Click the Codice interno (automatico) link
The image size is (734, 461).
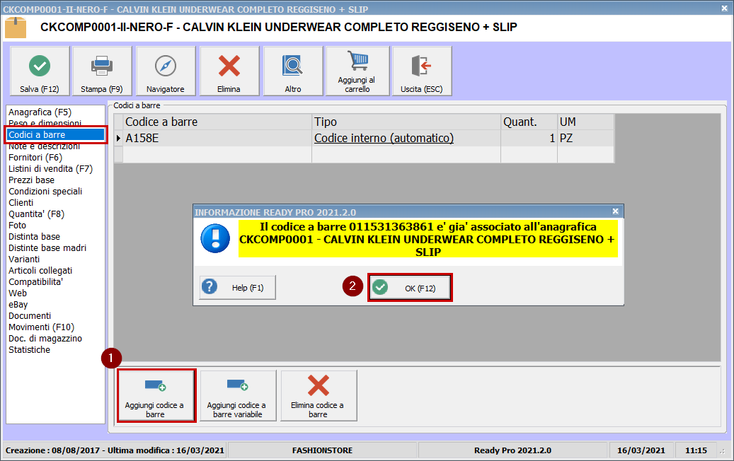pyautogui.click(x=384, y=138)
